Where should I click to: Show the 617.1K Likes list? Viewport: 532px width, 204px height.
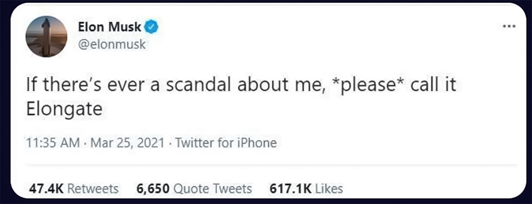(306, 189)
